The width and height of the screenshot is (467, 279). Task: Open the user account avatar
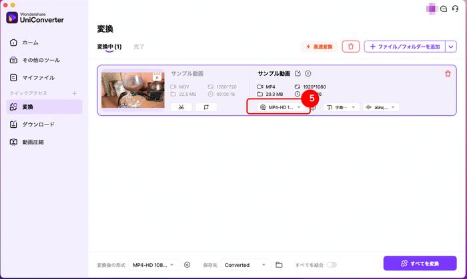tap(431, 9)
